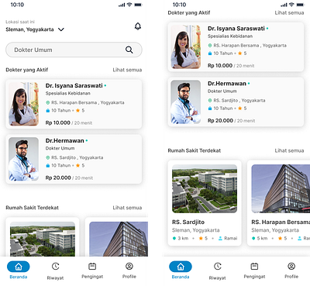Expand the Sleman, Yogyakarta location chevron
This screenshot has height=286, width=310.
[61, 29]
